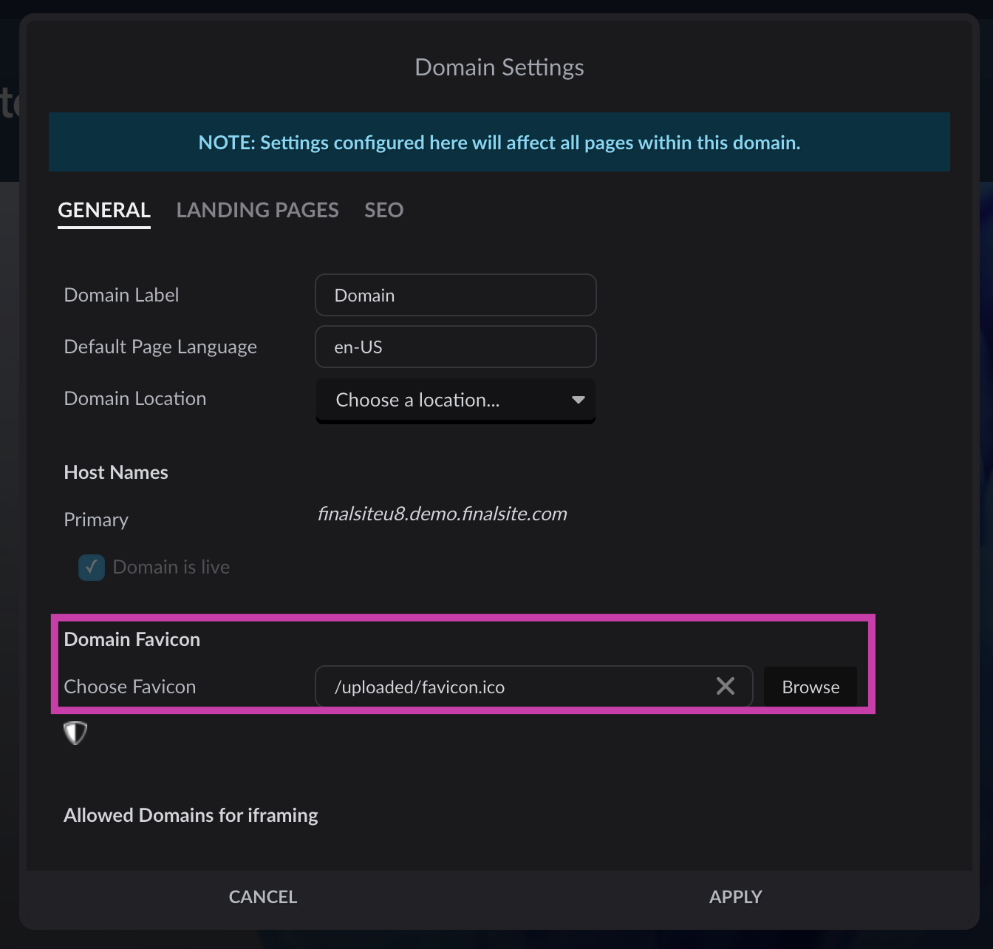Click the 'Domain is live' label text
The image size is (993, 949).
click(x=171, y=568)
